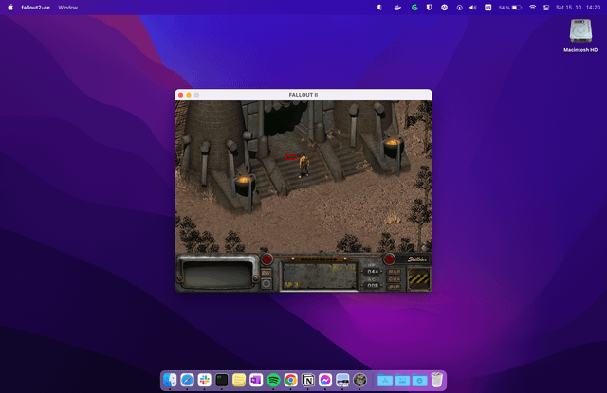607x393 pixels.
Task: Open the volume control in menu bar
Action: click(472, 8)
